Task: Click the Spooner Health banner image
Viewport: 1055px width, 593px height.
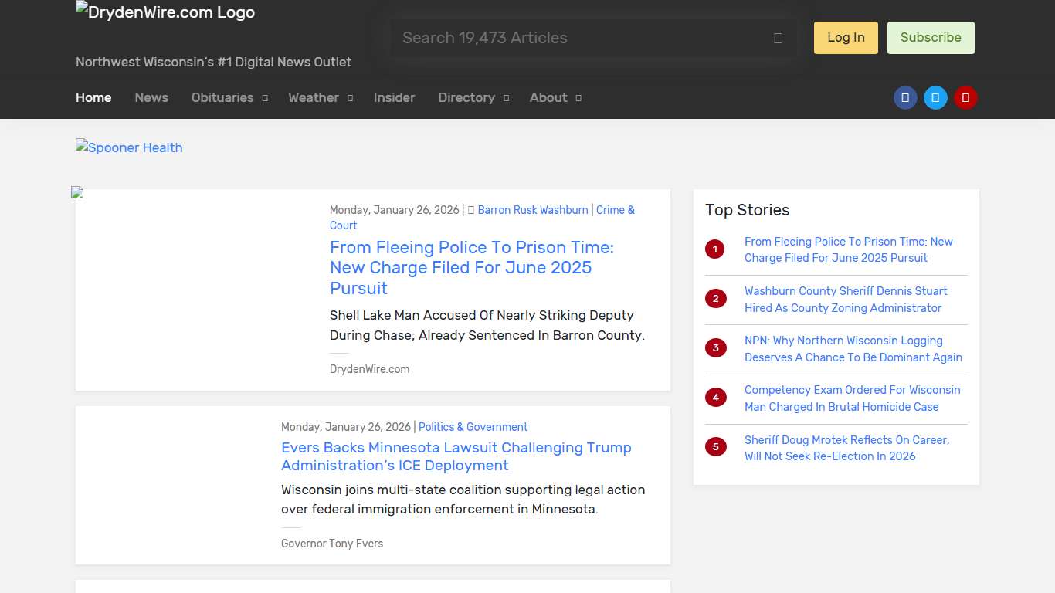Action: (x=129, y=147)
